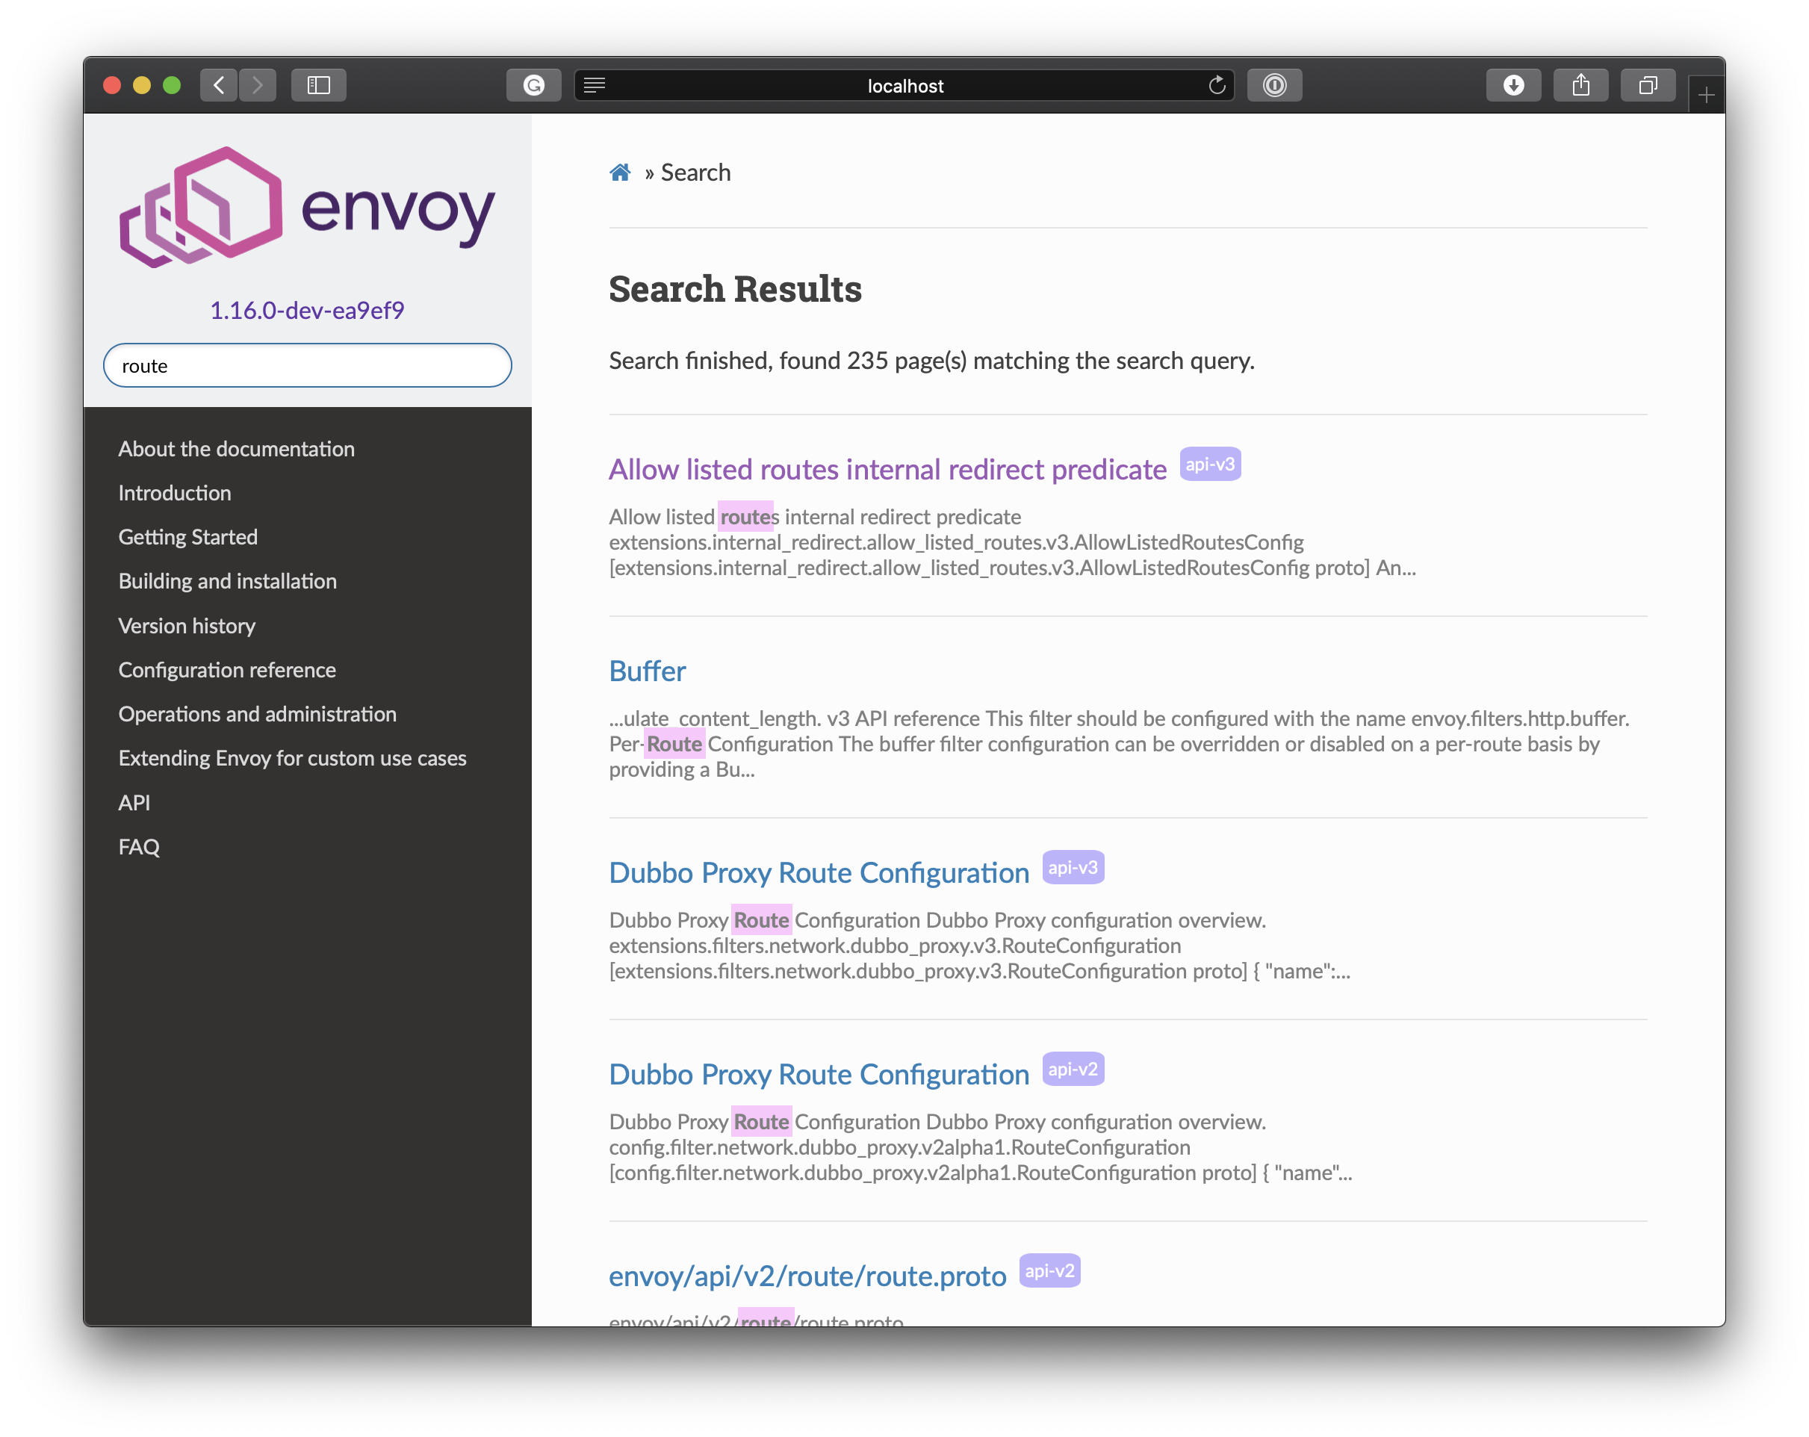Screen dimensions: 1809x1437
Task: Open version link 1.16.0-dev-ea9ef9
Action: tap(307, 311)
